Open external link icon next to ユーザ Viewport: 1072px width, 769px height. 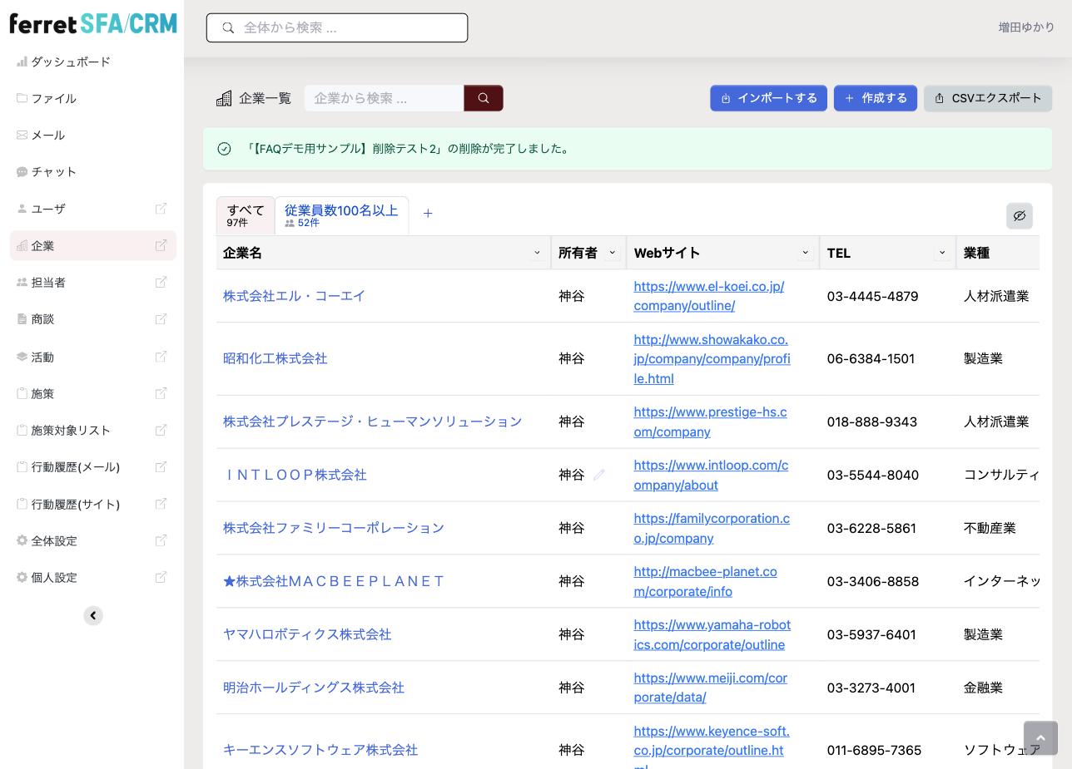click(x=161, y=209)
